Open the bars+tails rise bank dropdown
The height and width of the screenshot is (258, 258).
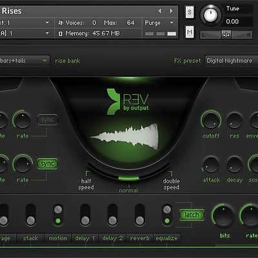coord(25,61)
